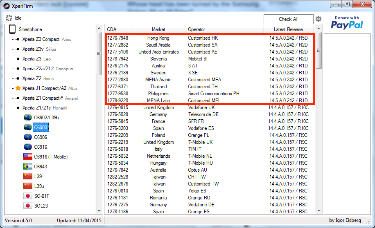Click the globe icon next to C6916
Screen dimensions: 375x228
pos(28,147)
